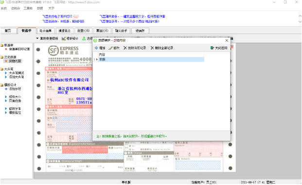Switch to the 首页 tab

pyautogui.click(x=8, y=31)
